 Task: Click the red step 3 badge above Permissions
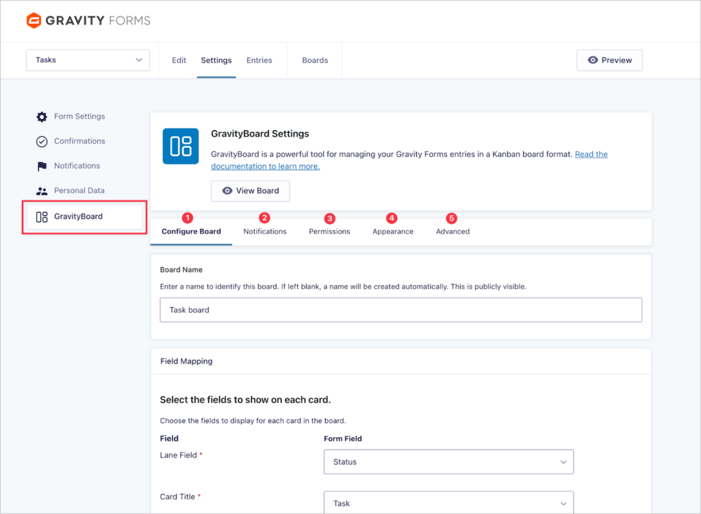coord(329,218)
